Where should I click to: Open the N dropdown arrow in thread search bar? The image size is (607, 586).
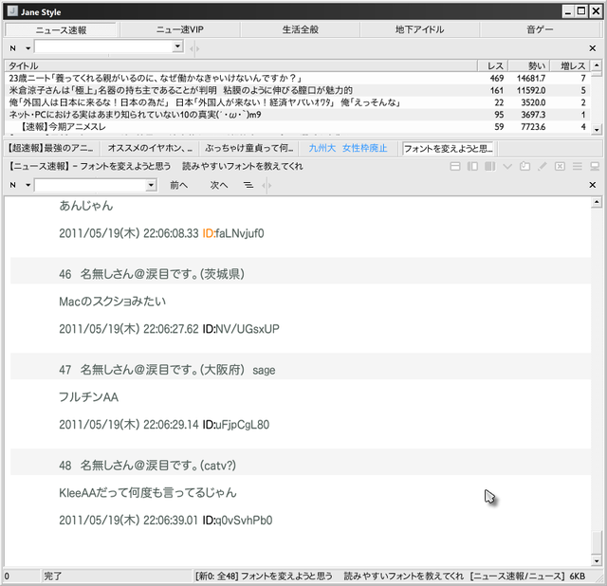[28, 185]
